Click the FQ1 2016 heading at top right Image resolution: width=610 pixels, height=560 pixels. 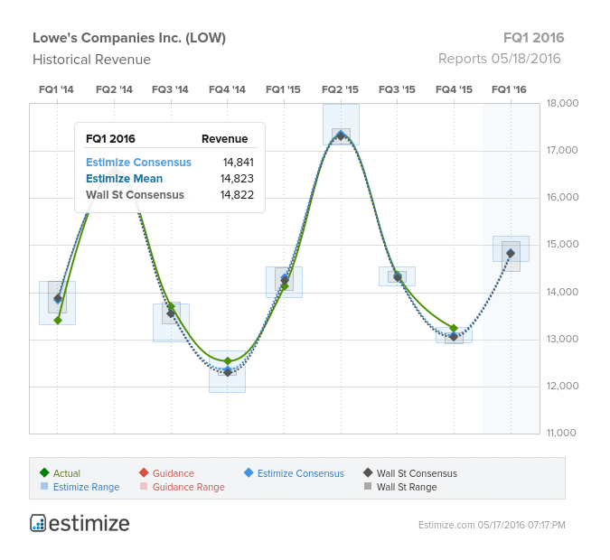coord(534,38)
